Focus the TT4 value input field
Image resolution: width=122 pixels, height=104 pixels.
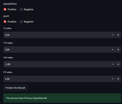[x=57, y=49]
